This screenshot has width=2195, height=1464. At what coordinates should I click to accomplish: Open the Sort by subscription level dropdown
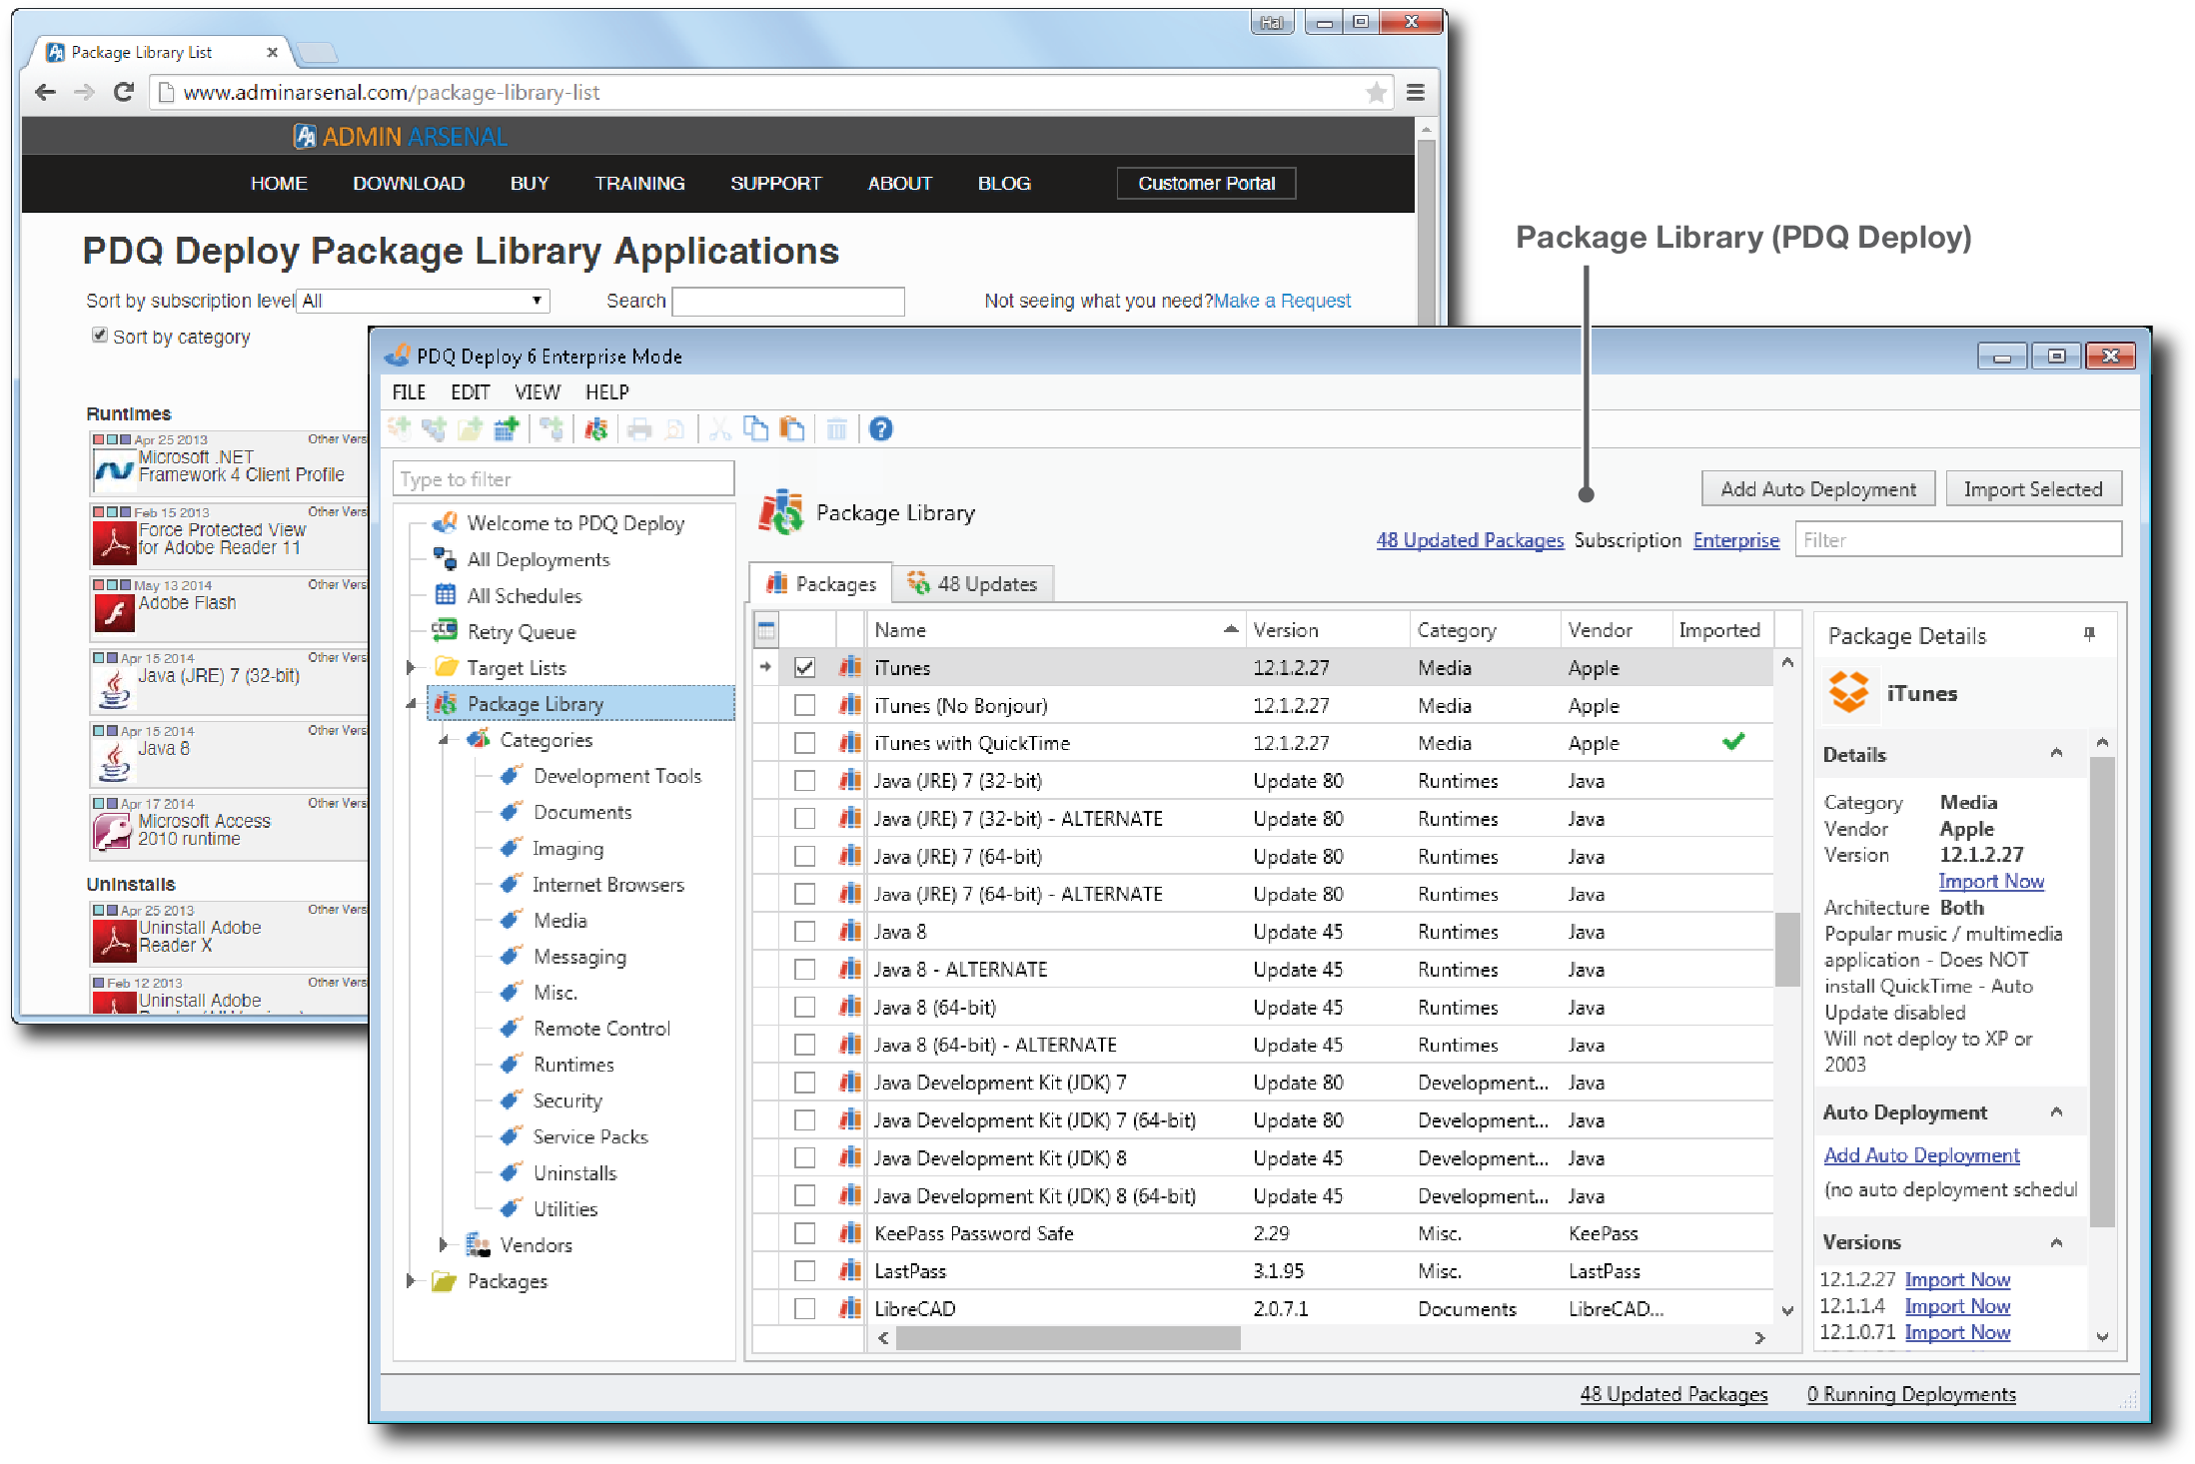coord(424,301)
